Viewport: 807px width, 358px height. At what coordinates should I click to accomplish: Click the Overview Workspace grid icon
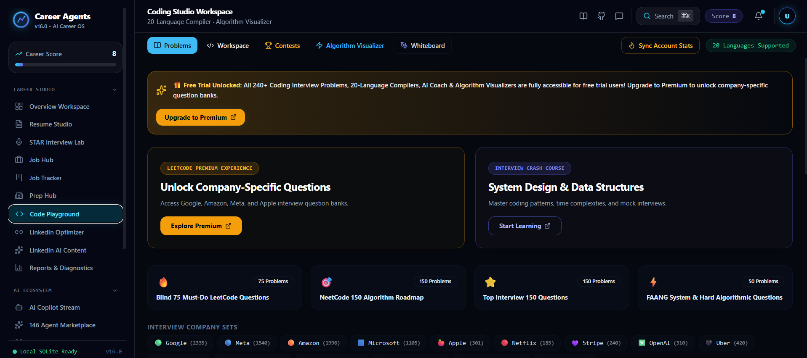(19, 106)
